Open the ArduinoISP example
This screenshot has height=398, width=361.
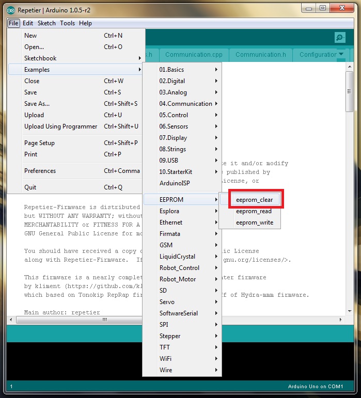pyautogui.click(x=175, y=183)
